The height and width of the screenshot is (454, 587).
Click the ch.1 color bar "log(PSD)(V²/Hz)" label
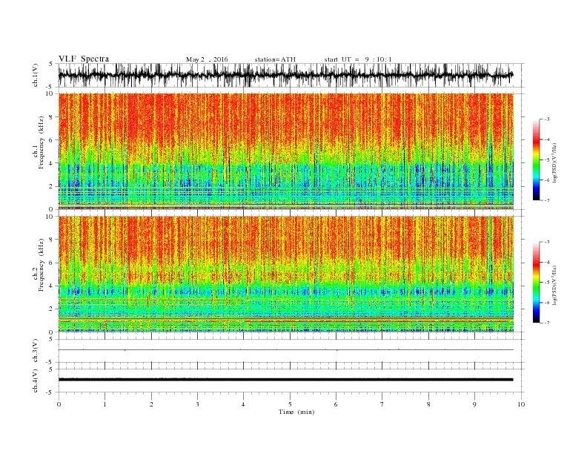pyautogui.click(x=555, y=162)
